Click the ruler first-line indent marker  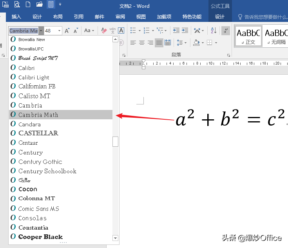(144, 61)
